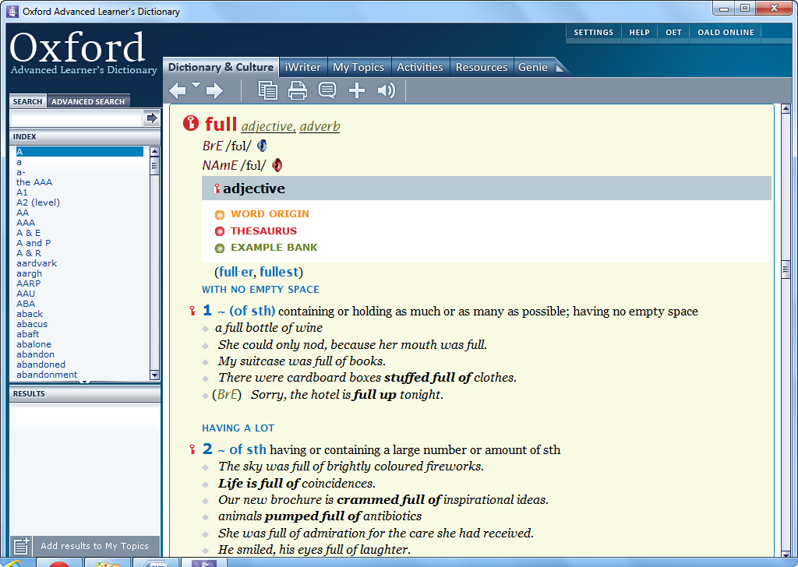Select 'A & E' in the index
The image size is (798, 567).
[29, 233]
